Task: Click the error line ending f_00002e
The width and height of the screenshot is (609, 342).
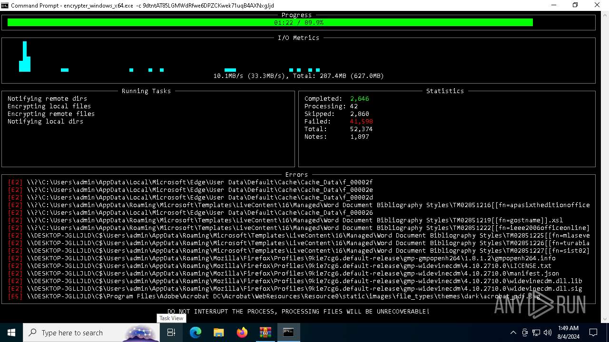Action: click(190, 190)
